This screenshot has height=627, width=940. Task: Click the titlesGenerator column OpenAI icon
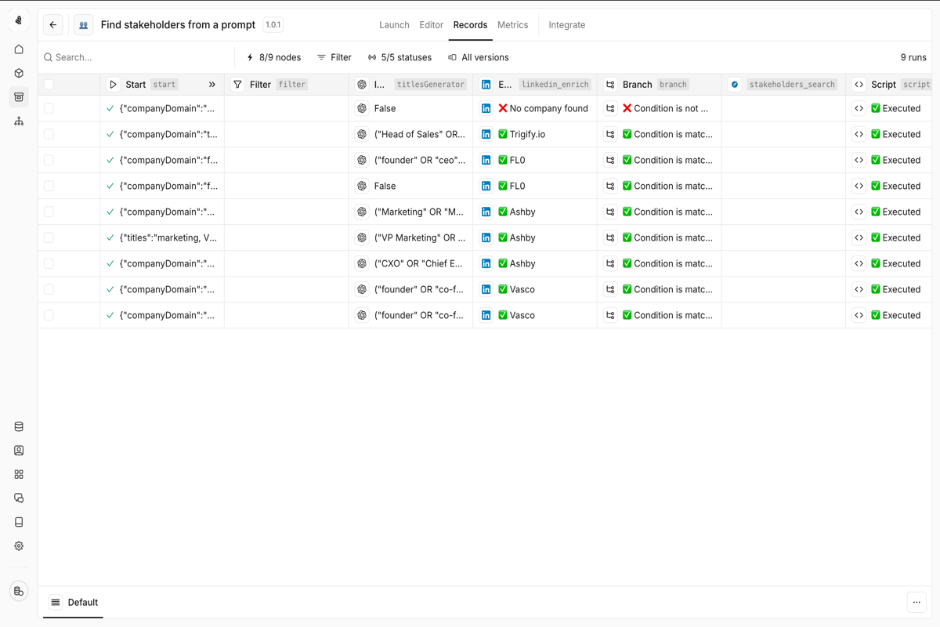[x=362, y=85]
